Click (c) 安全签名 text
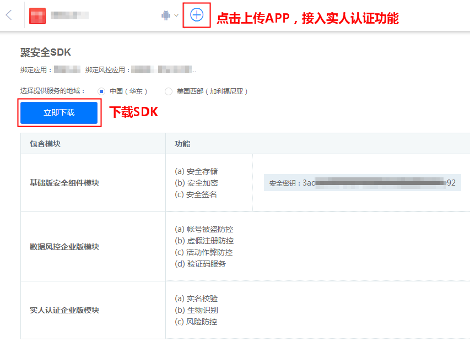 (x=196, y=194)
